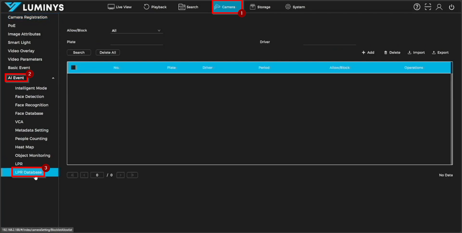Open the Playback tab
The width and height of the screenshot is (462, 233).
155,7
